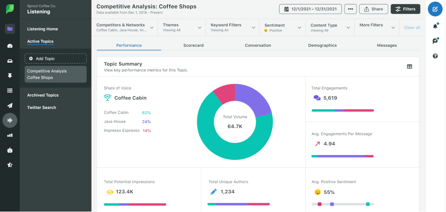The image size is (446, 212).
Task: Switch to the Messages tab
Action: coord(387,45)
